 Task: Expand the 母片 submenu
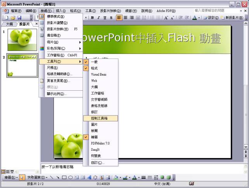pos(61,42)
